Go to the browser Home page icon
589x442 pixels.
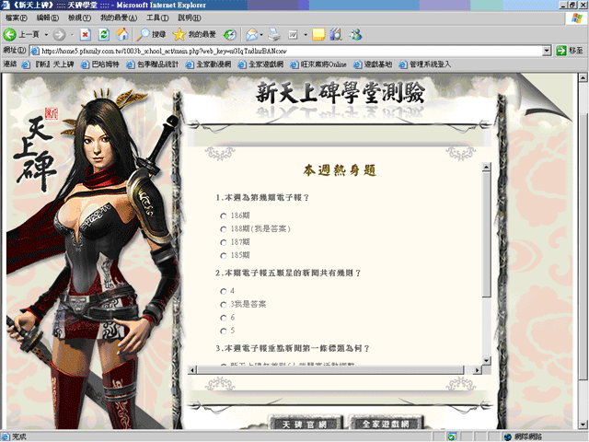coord(121,34)
